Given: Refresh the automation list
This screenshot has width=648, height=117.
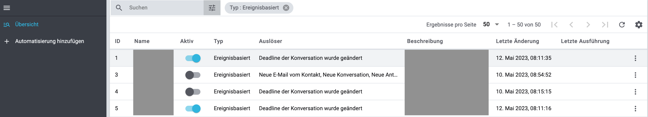Looking at the screenshot, I should 622,25.
